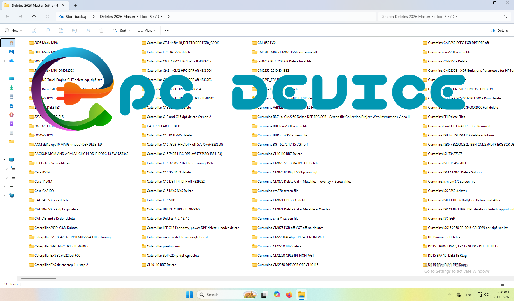Click Start backup in address bar
This screenshot has height=301, width=514.
coord(76,17)
